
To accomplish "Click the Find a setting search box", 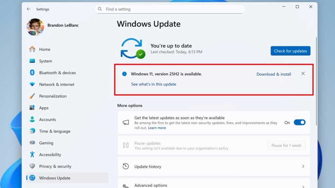I will tap(169, 9).
